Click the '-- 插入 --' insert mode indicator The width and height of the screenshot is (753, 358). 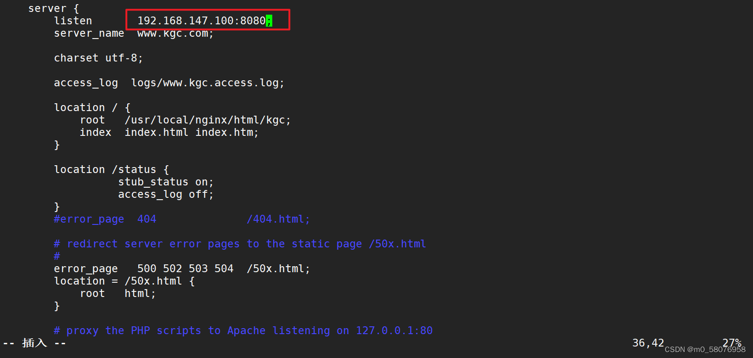tap(34, 343)
